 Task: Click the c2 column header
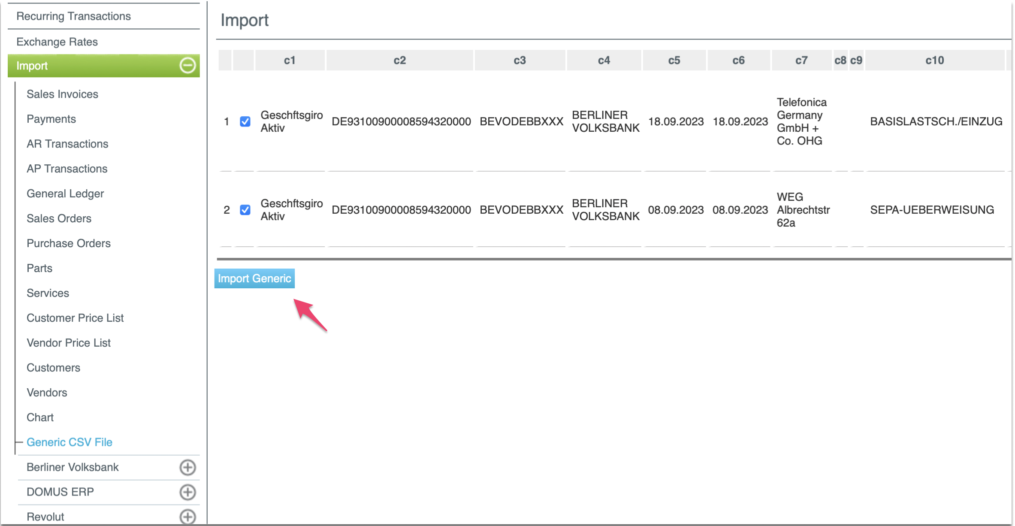point(400,60)
